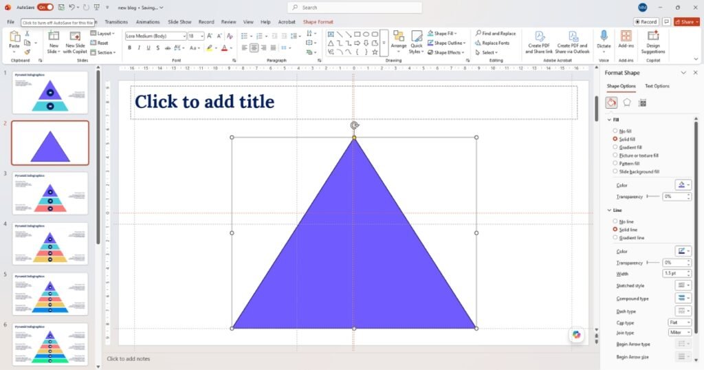This screenshot has height=370, width=704.
Task: Open the File menu
Action: click(x=11, y=21)
